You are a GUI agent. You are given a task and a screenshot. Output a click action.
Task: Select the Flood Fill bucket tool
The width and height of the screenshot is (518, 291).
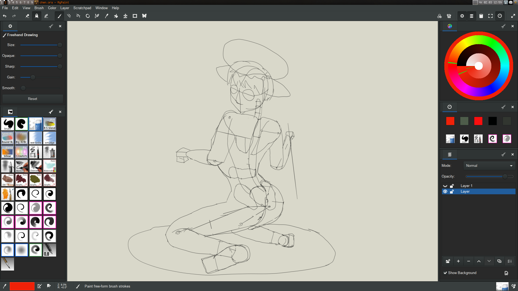[x=116, y=16]
